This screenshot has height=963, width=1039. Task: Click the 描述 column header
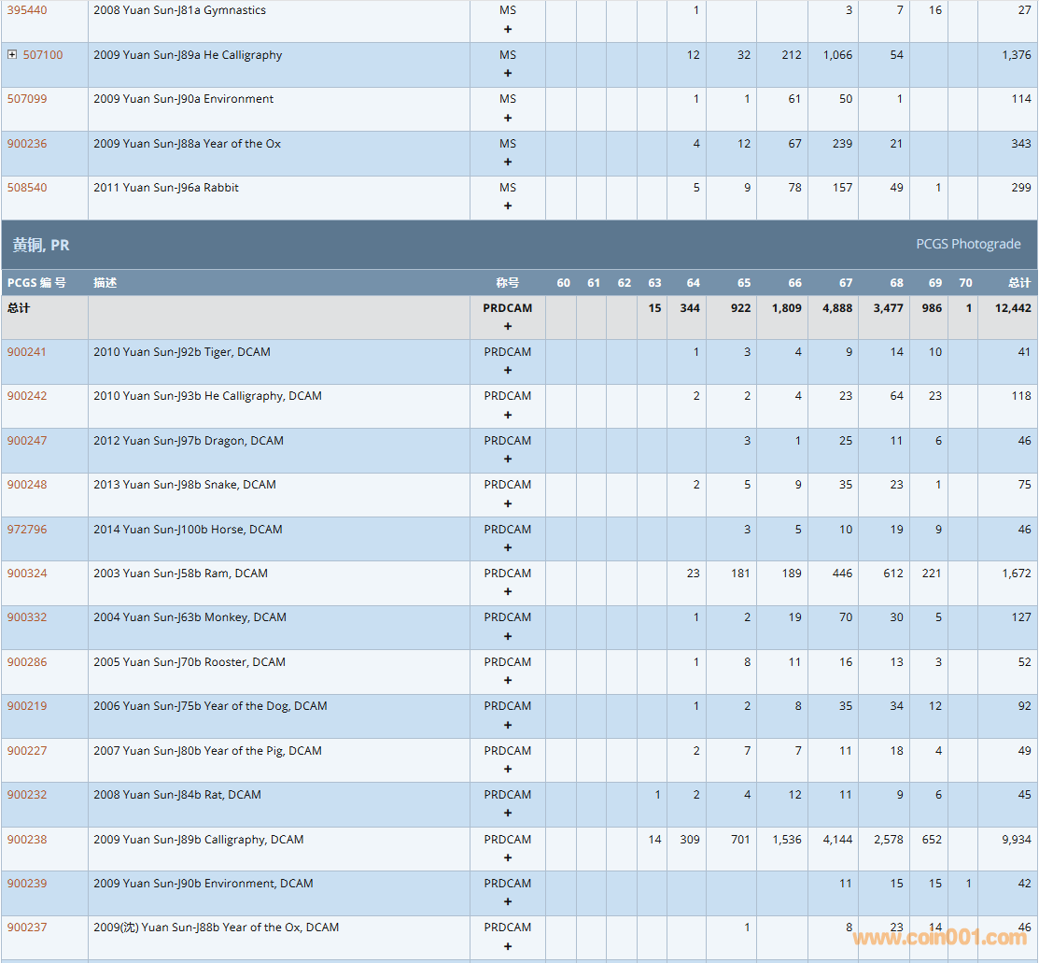(105, 283)
